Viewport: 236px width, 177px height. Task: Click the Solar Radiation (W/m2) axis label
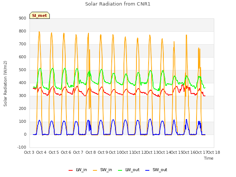(5, 84)
